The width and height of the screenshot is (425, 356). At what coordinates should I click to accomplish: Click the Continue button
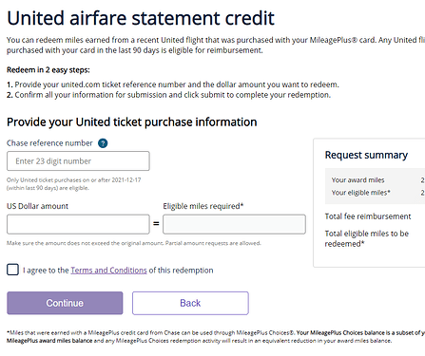pyautogui.click(x=65, y=303)
